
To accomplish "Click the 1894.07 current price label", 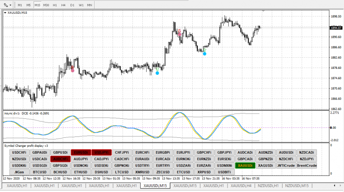I will point(336,28).
